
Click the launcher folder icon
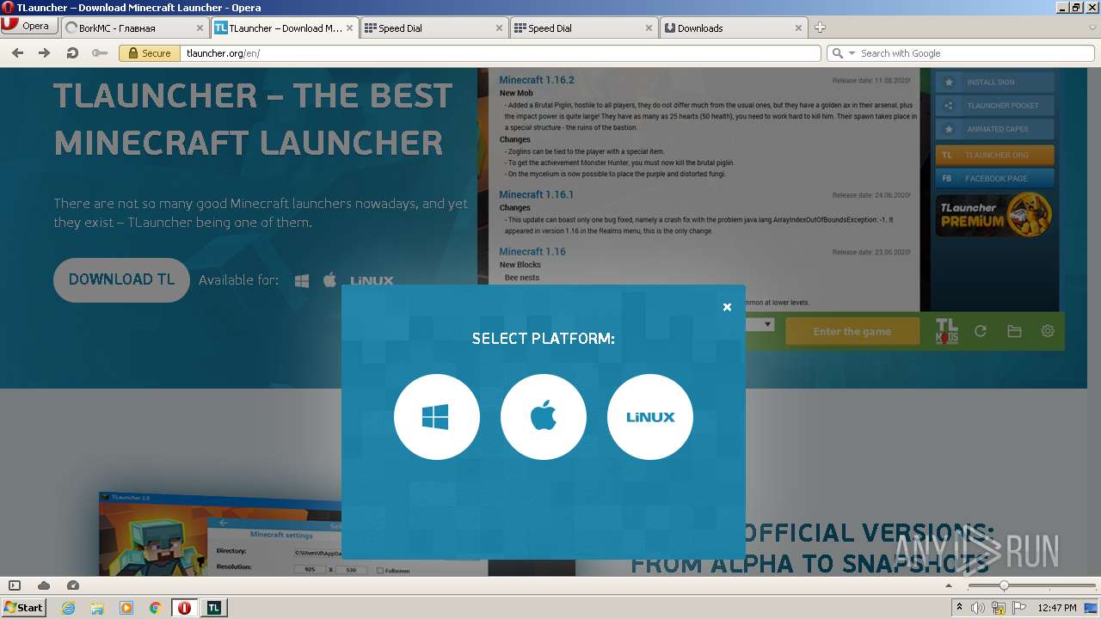1014,331
